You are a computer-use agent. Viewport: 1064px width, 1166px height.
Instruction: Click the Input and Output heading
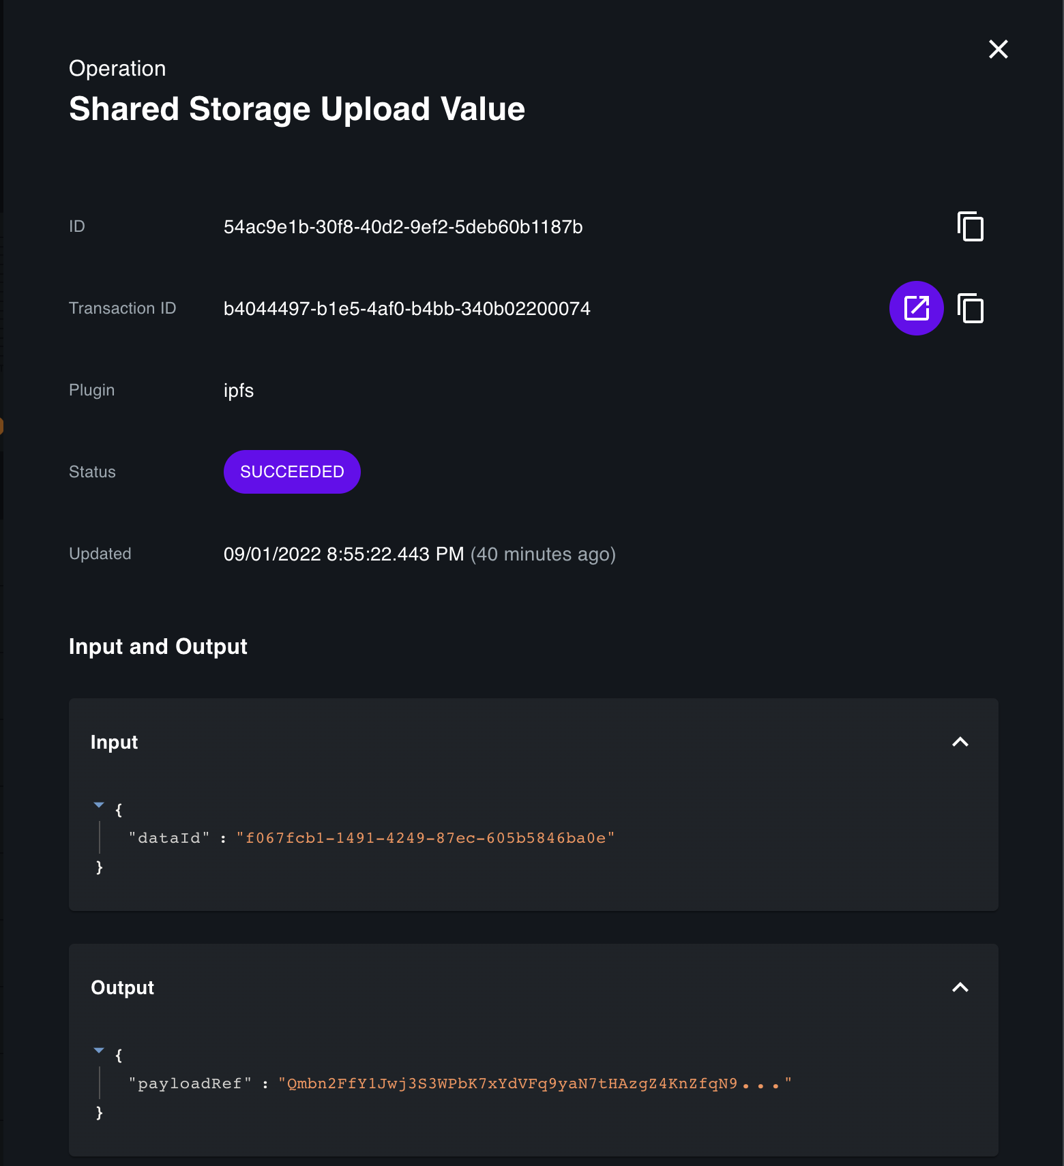coord(158,646)
